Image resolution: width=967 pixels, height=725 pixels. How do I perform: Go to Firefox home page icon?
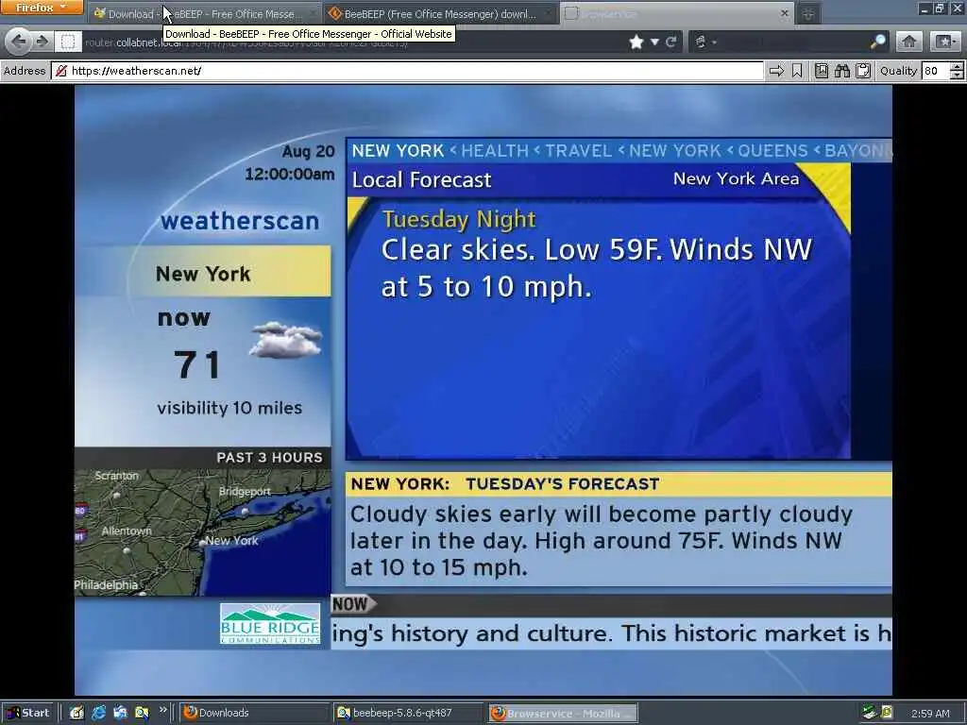point(908,42)
